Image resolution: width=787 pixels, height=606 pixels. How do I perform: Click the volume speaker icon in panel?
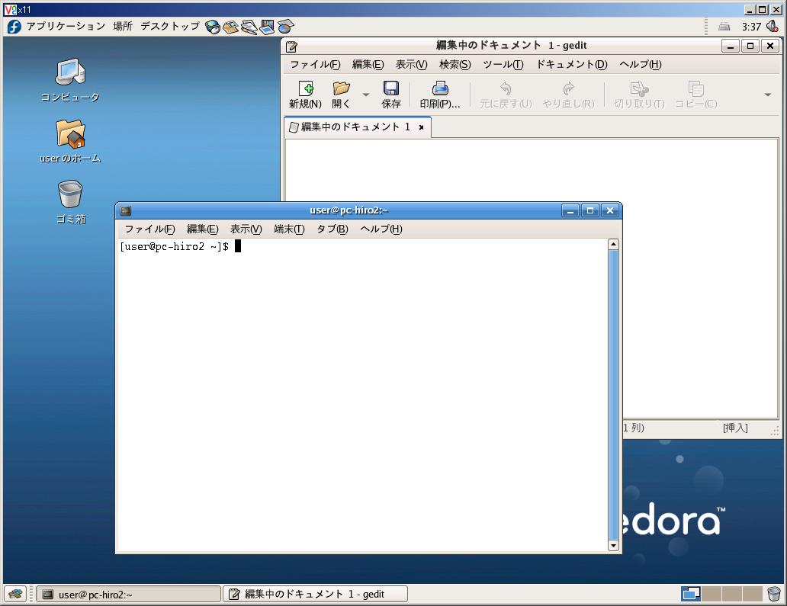pyautogui.click(x=773, y=27)
